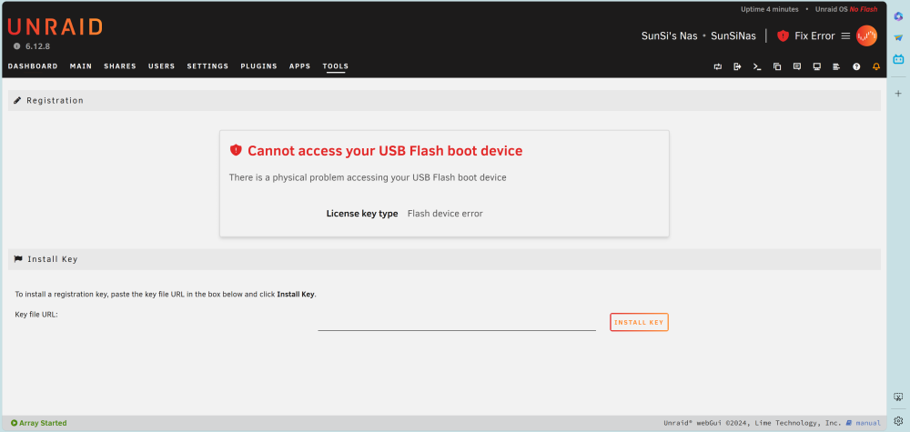The width and height of the screenshot is (910, 432).
Task: Click the orange Unraid account avatar
Action: (x=866, y=36)
